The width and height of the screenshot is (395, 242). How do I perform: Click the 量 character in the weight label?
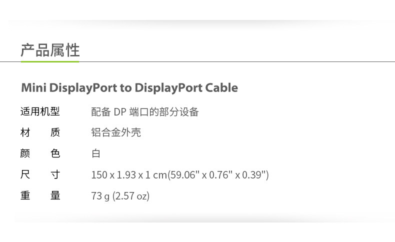55,195
